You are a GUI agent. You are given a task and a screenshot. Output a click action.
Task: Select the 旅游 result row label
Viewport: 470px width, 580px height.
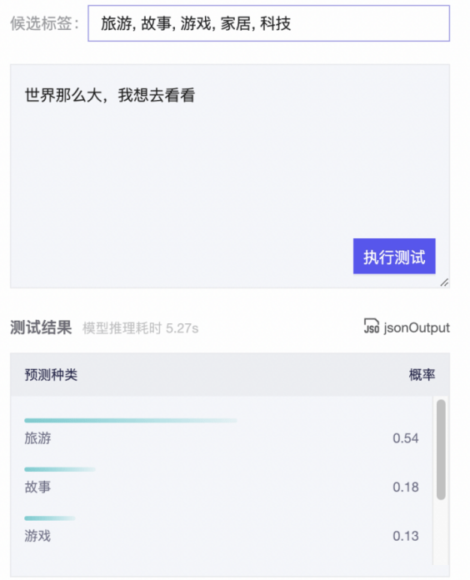coord(37,438)
